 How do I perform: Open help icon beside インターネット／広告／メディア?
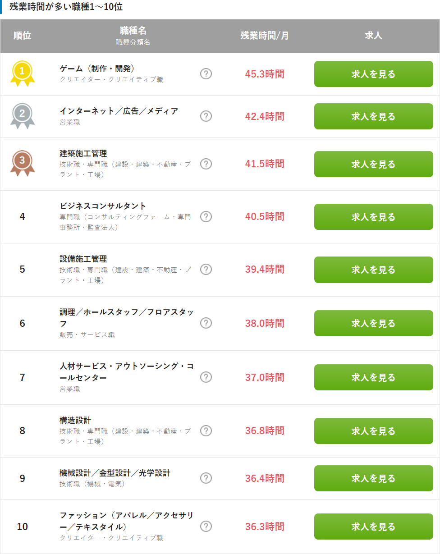click(x=206, y=116)
